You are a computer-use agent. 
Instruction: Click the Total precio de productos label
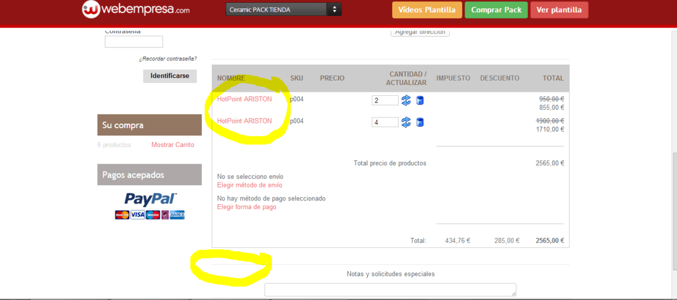click(390, 163)
